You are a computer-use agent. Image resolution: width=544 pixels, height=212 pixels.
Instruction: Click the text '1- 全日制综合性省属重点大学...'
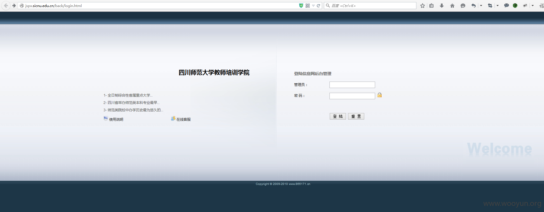(x=128, y=95)
